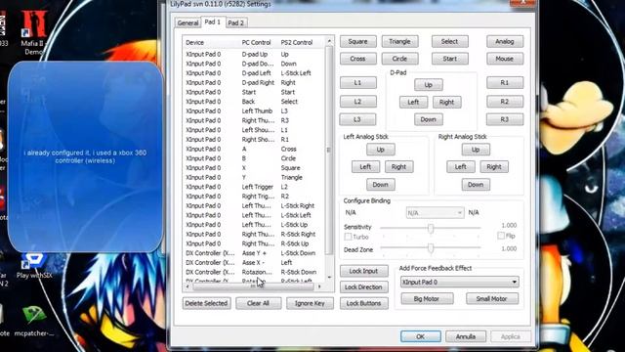This screenshot has width=625, height=352.
Task: Click the D-Pad Right button
Action: pyautogui.click(x=447, y=102)
